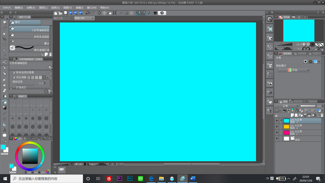This screenshot has width=325, height=183.
Task: Toggle the first checkbox in tool property panel
Action: tap(14, 72)
